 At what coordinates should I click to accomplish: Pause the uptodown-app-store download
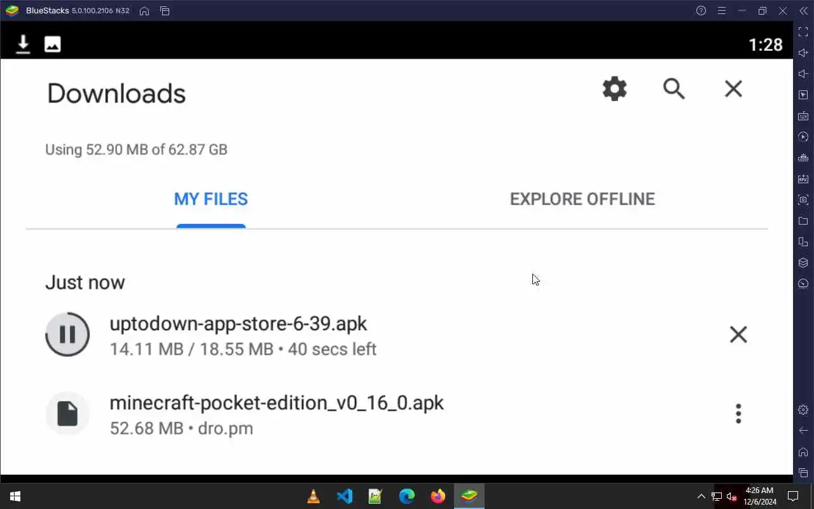coord(67,335)
